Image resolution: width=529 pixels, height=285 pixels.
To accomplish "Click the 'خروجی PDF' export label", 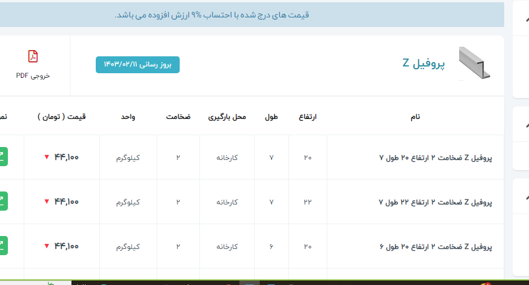I will coord(33,75).
